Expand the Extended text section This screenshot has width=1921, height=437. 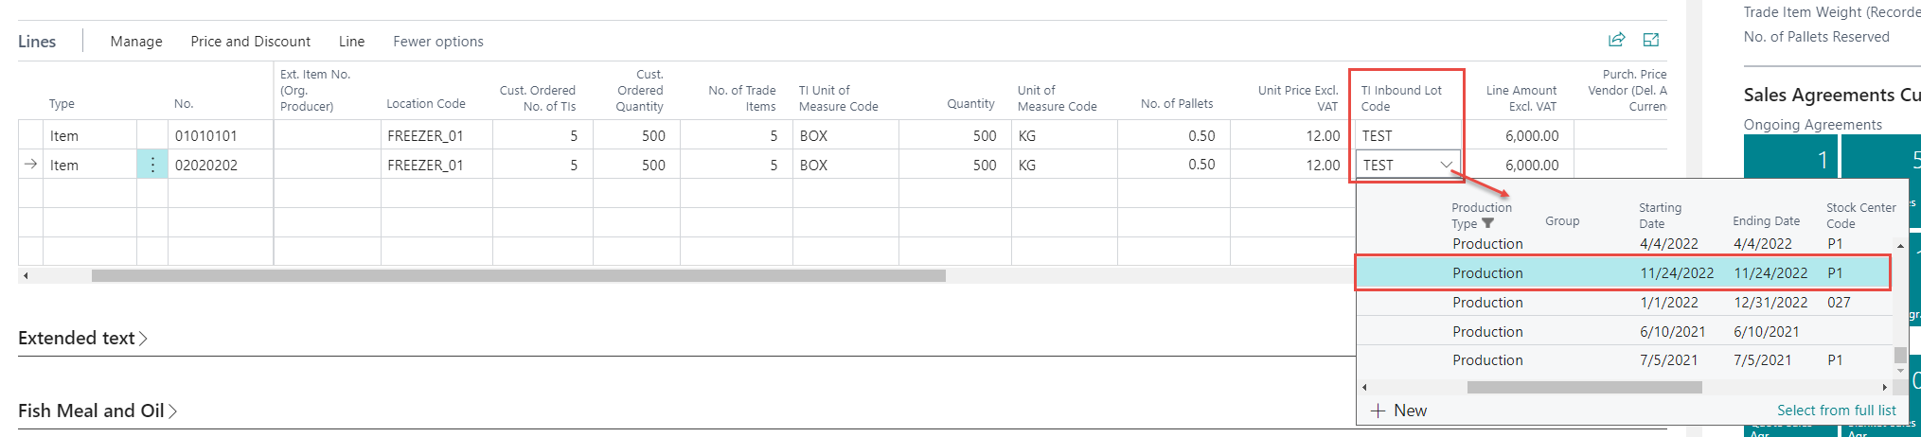point(82,338)
